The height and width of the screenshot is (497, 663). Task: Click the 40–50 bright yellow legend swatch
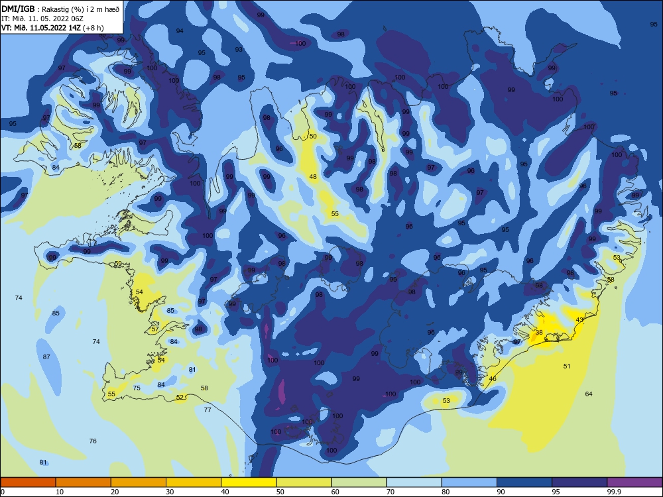pyautogui.click(x=249, y=482)
